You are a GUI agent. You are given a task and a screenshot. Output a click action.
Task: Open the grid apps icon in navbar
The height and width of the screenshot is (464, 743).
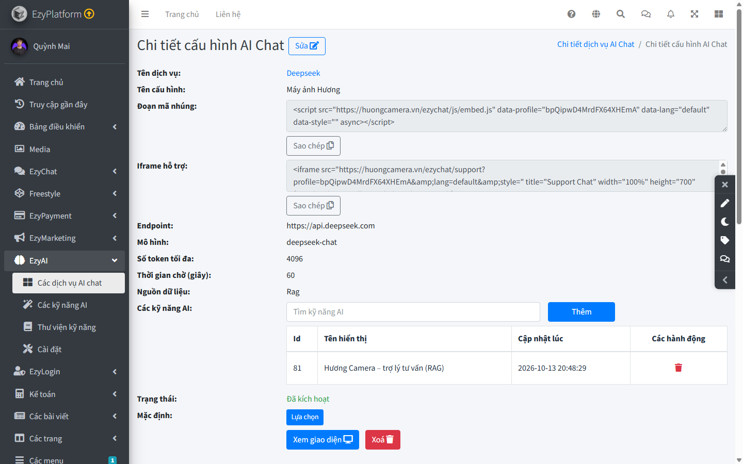coord(719,14)
